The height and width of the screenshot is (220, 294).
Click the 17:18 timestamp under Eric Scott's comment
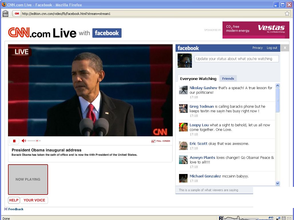pyautogui.click(x=194, y=148)
